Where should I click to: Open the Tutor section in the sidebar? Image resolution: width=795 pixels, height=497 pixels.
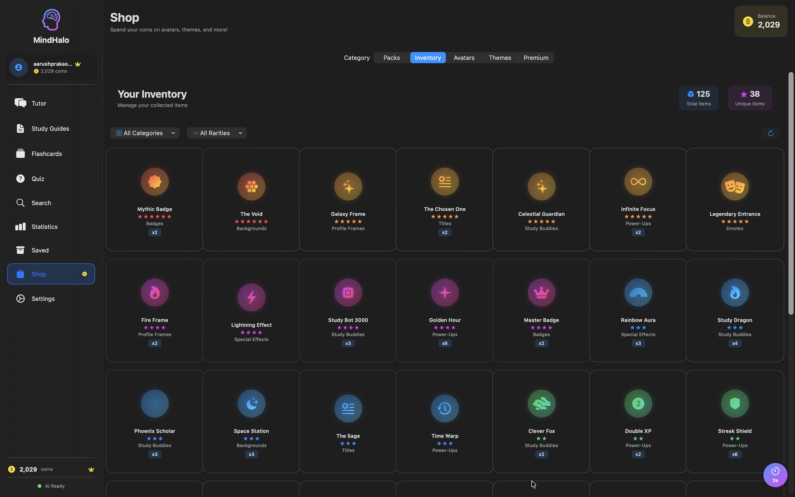(39, 103)
